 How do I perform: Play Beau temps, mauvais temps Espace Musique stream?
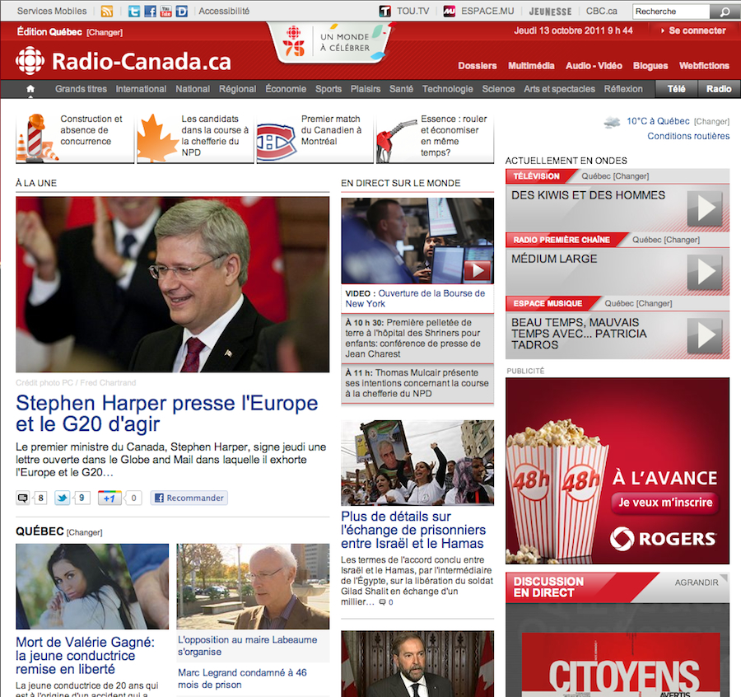coord(705,335)
